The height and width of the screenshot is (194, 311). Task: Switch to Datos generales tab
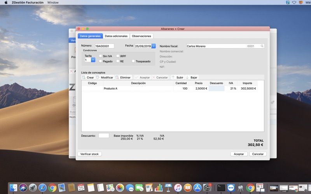tap(90, 36)
